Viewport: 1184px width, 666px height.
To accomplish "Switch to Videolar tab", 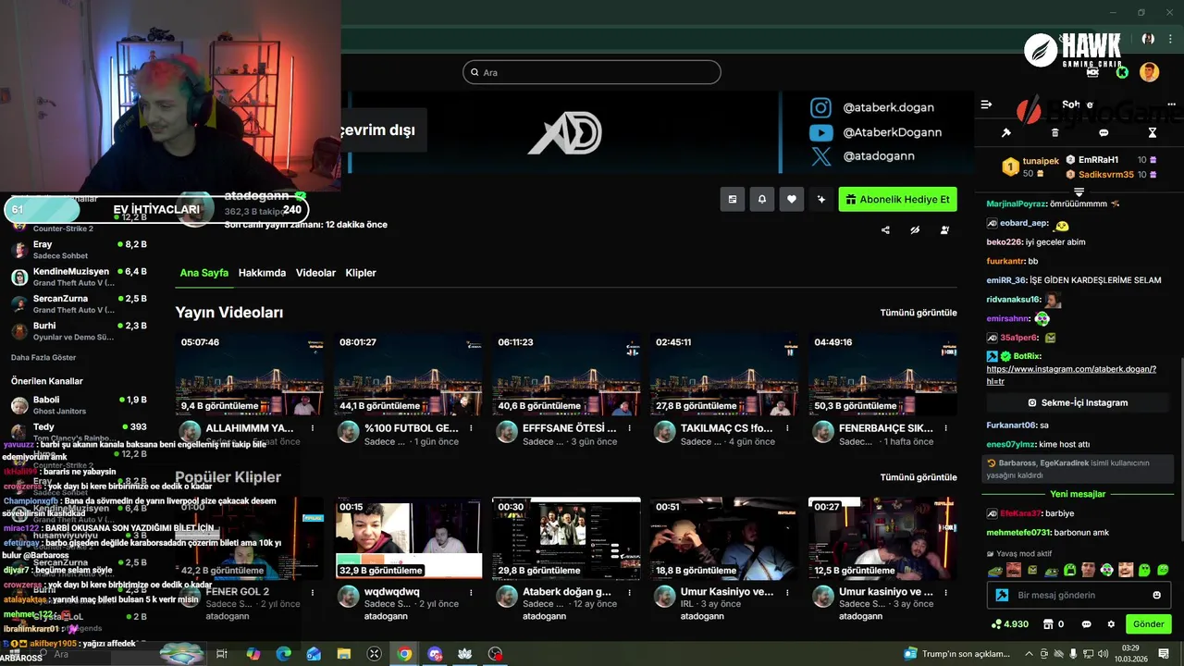I will click(315, 273).
